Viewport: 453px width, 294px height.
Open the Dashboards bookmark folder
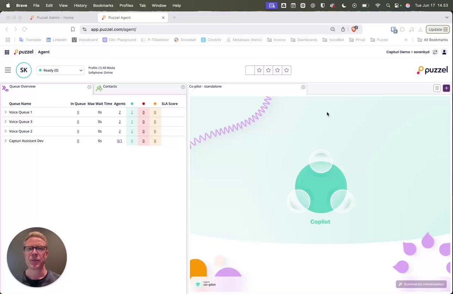click(304, 40)
